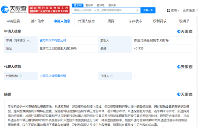Open the 合作通道 menu

coord(190,11)
